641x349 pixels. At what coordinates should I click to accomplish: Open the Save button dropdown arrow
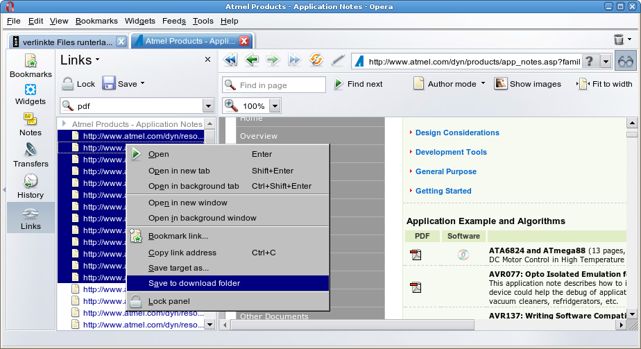coord(143,83)
